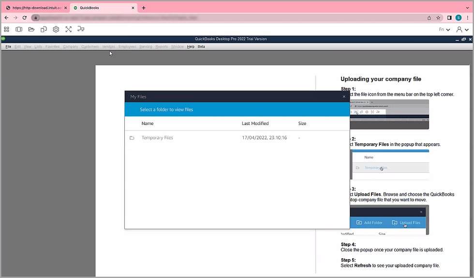The width and height of the screenshot is (474, 278).
Task: Open the user profile dropdown
Action: (462, 29)
